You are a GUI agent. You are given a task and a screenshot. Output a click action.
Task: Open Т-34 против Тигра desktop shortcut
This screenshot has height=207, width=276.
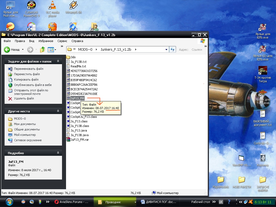pos(263,74)
